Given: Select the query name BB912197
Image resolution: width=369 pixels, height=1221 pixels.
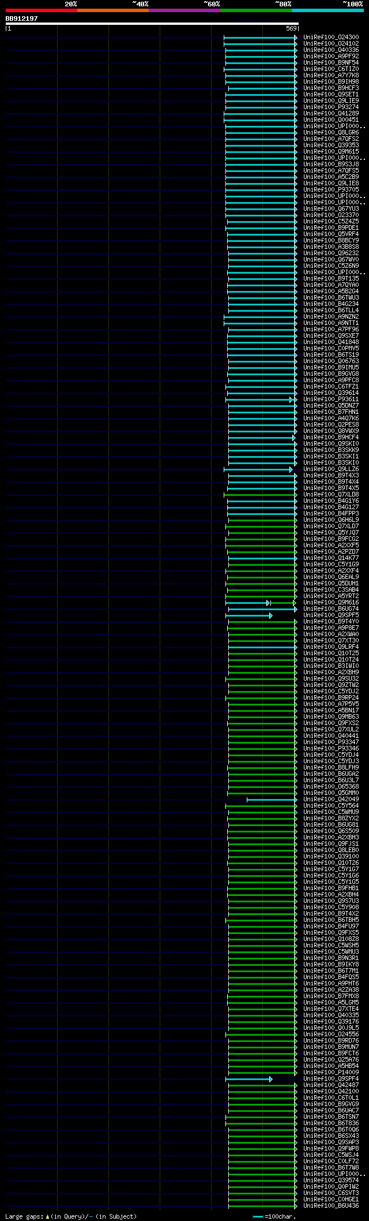Looking at the screenshot, I should click(x=22, y=18).
